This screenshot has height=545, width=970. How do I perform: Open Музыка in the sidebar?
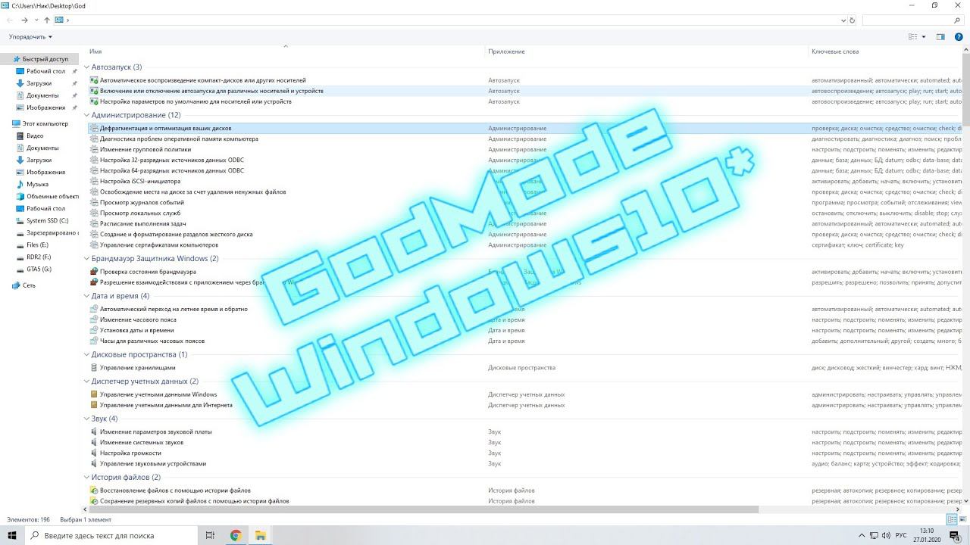(37, 184)
